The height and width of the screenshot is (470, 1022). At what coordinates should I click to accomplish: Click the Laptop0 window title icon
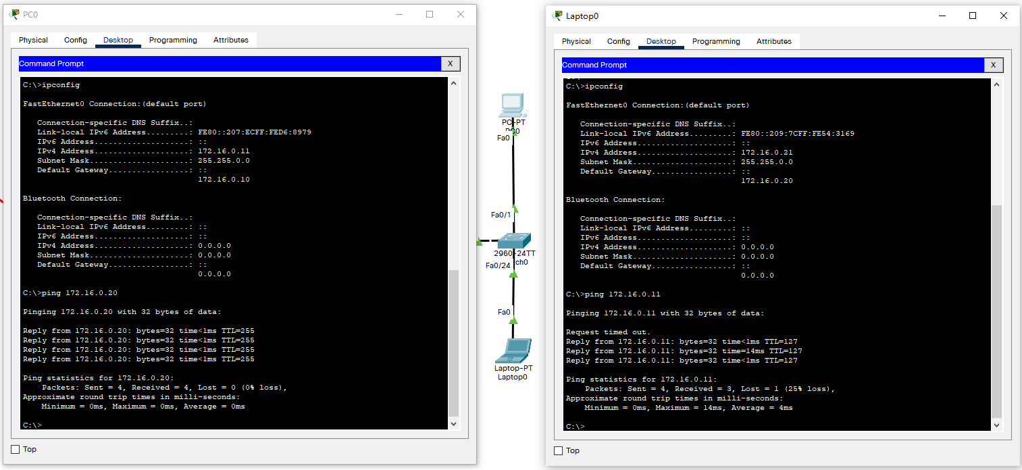coord(557,16)
